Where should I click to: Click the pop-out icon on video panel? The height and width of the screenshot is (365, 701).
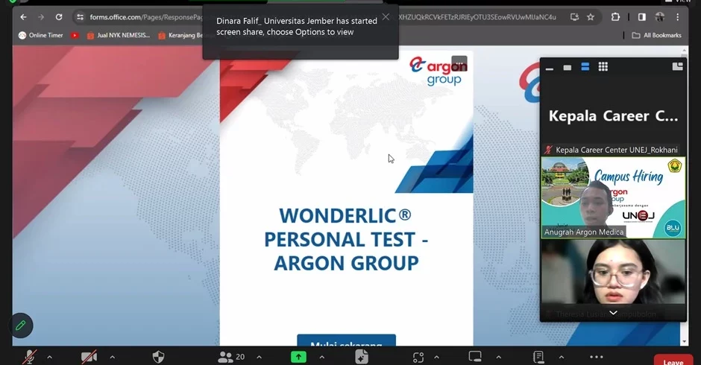tap(677, 66)
